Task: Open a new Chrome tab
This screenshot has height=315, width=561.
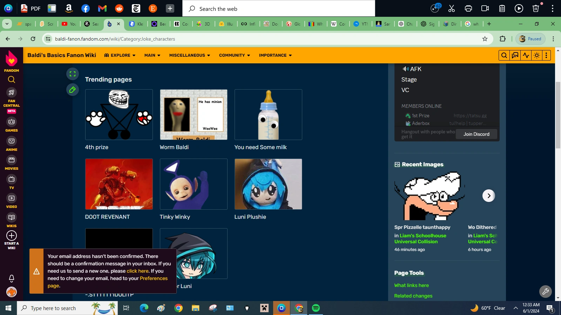Action: (489, 24)
